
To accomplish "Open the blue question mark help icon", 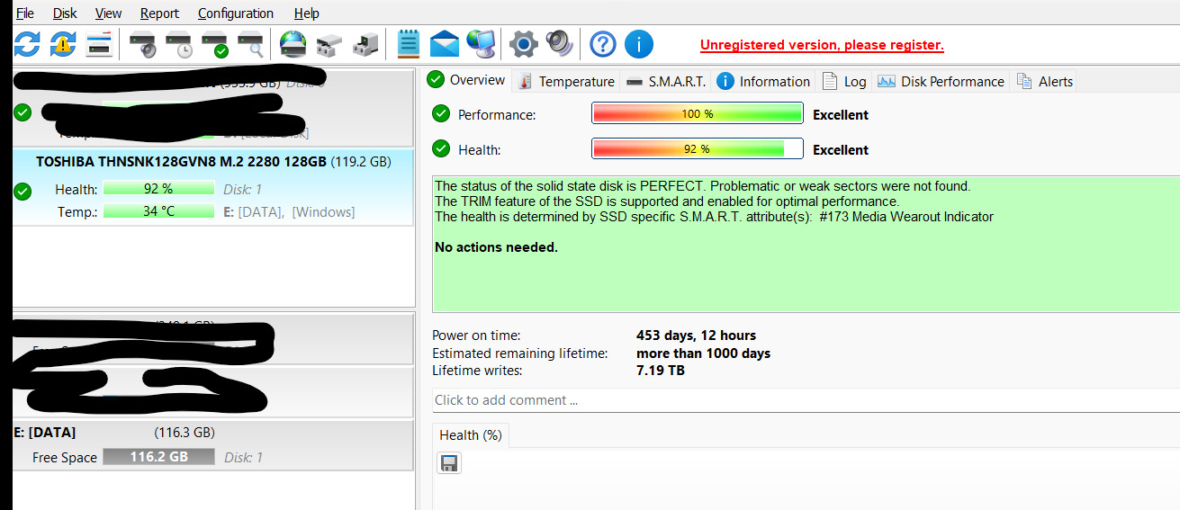I will coord(603,43).
